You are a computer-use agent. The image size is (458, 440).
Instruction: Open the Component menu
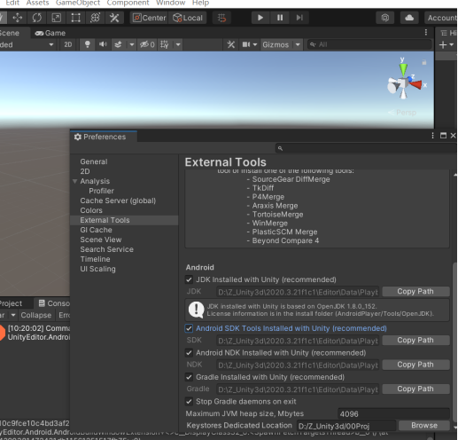click(128, 4)
